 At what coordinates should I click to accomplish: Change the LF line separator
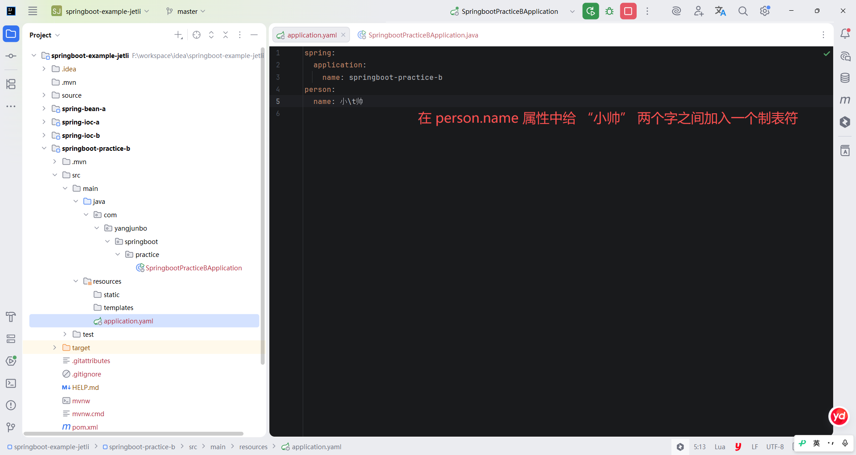pyautogui.click(x=754, y=447)
